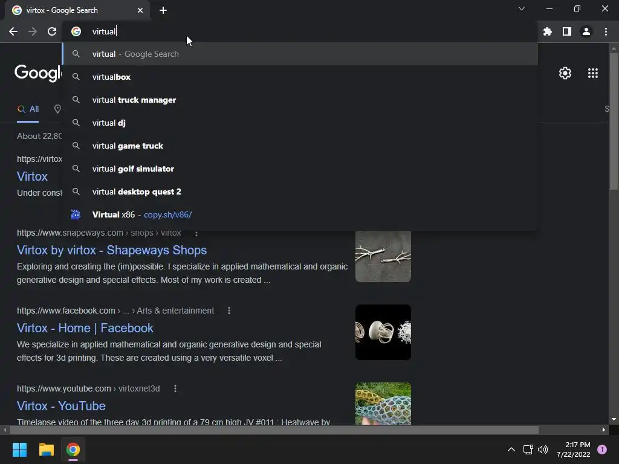The height and width of the screenshot is (464, 619).
Task: Choose the 'virtual truck manager' suggestion
Action: [x=300, y=100]
